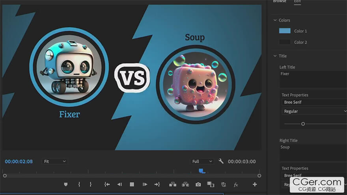Stop playback
This screenshot has height=195, width=347.
point(132,184)
